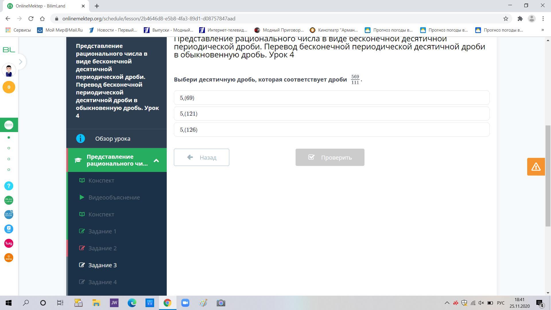Click the orange warning report icon
The image size is (551, 310).
click(536, 167)
